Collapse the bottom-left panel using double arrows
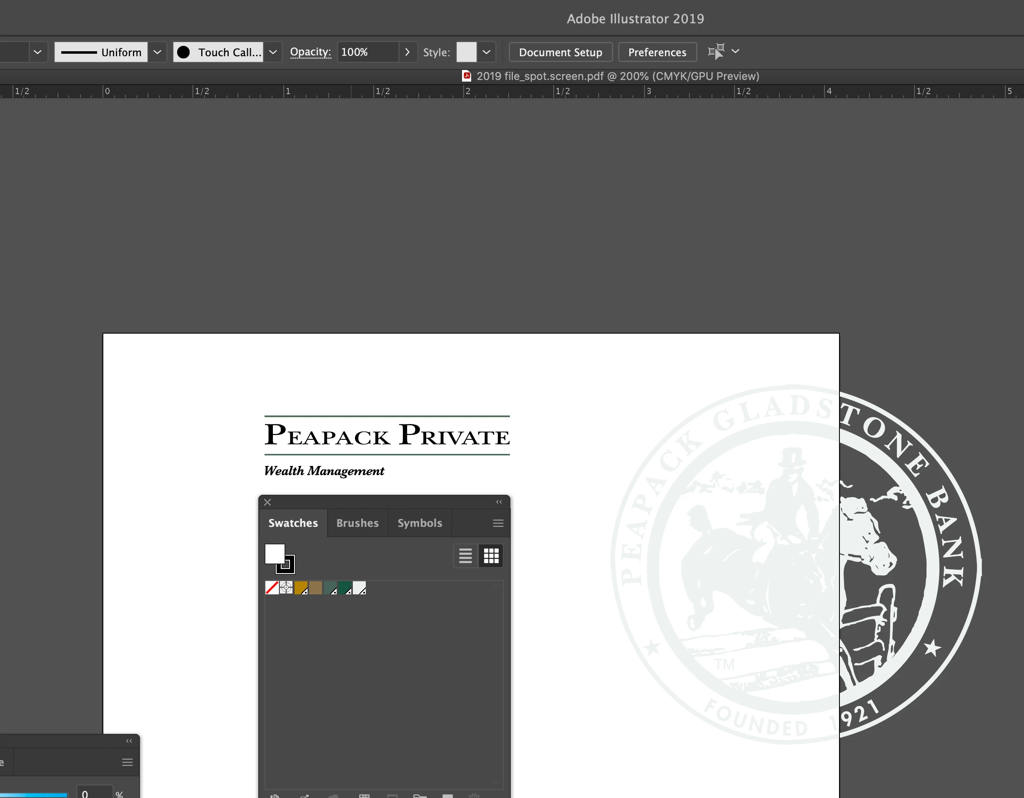 [x=129, y=741]
